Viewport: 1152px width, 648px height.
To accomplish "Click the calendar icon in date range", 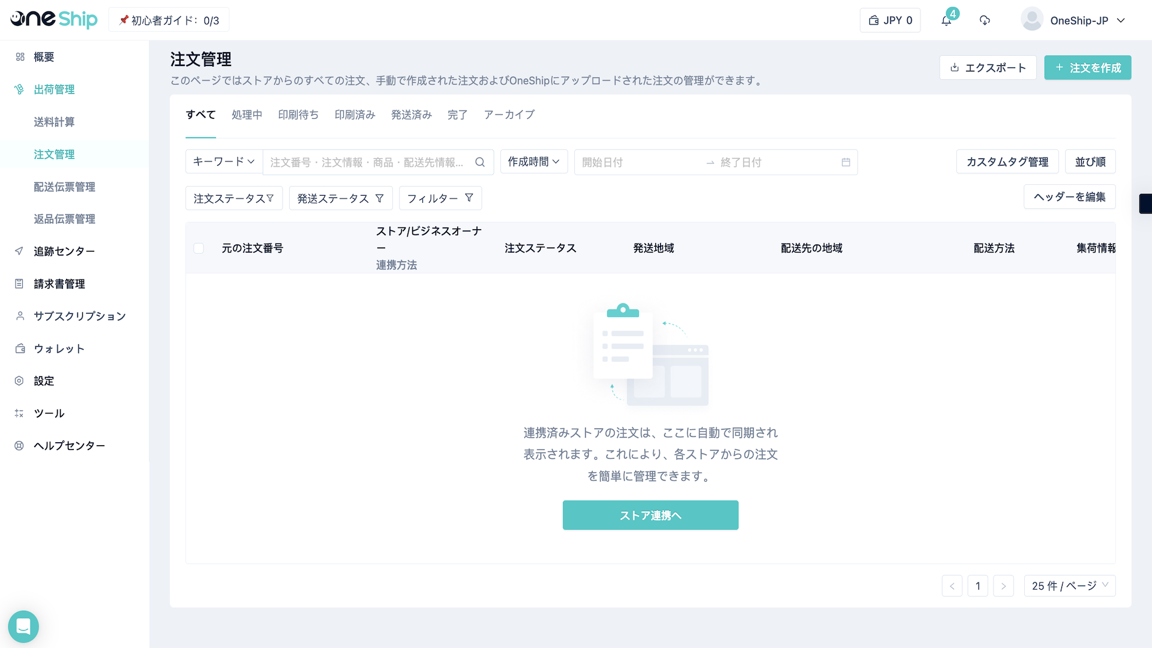I will (x=846, y=162).
